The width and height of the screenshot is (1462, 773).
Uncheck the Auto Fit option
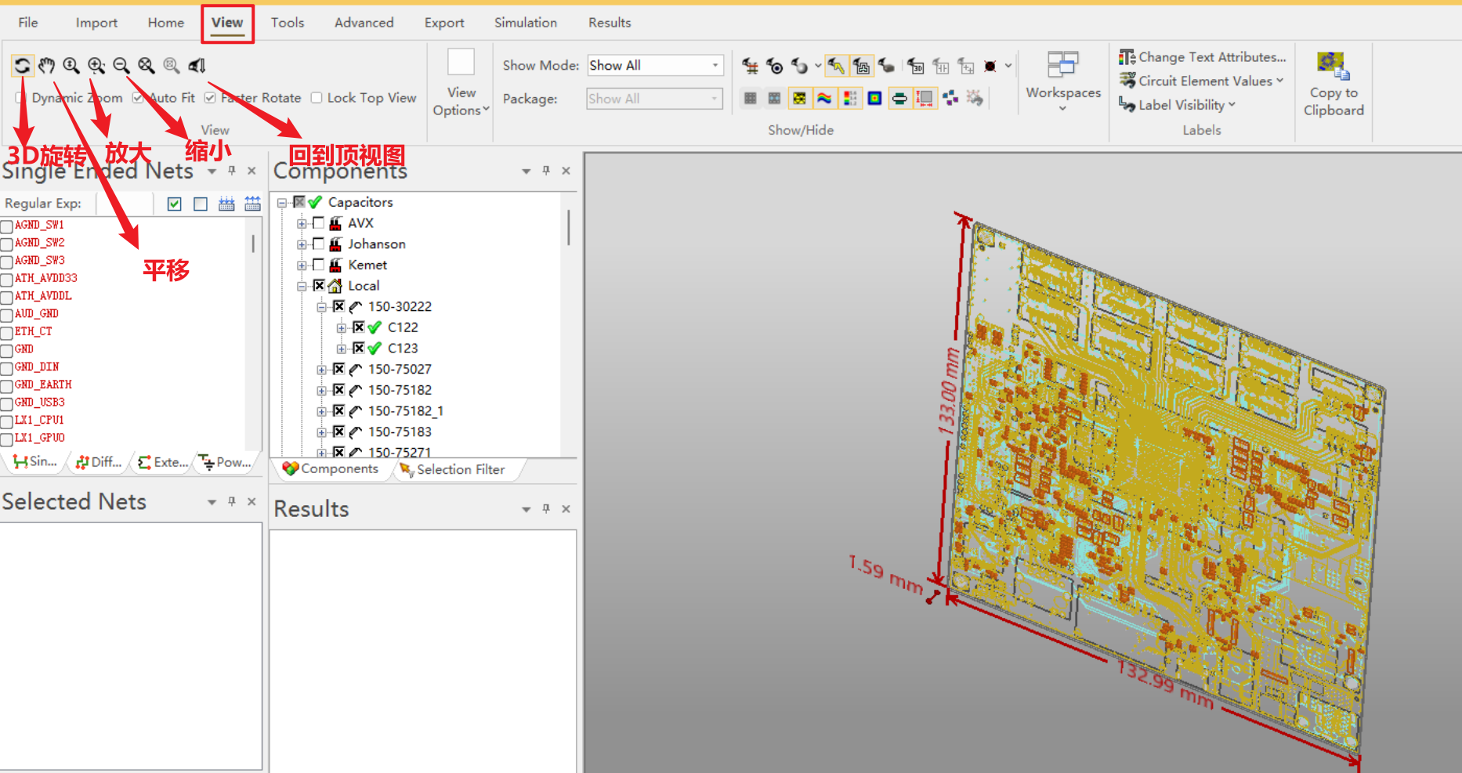pyautogui.click(x=138, y=98)
